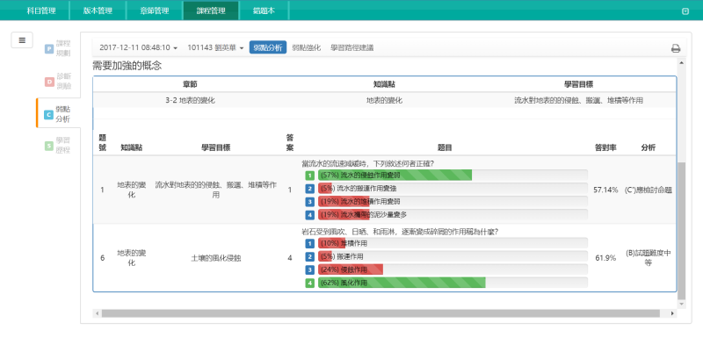
Task: Toggle the hamburger sidebar menu
Action: pyautogui.click(x=22, y=40)
